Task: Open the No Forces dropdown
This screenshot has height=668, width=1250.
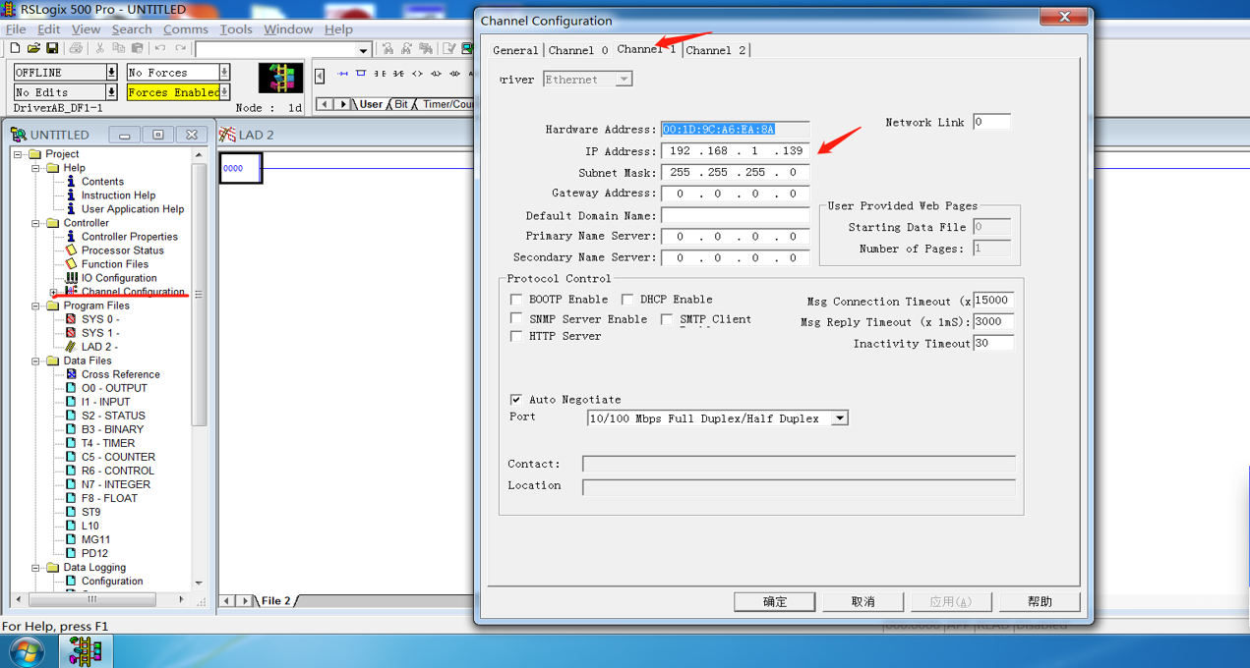Action: 224,73
